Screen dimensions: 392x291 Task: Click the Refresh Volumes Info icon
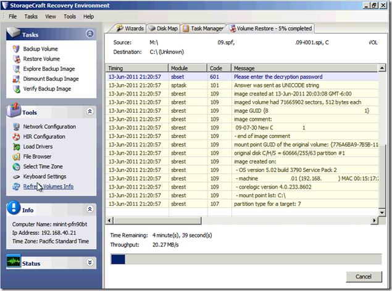pos(16,186)
